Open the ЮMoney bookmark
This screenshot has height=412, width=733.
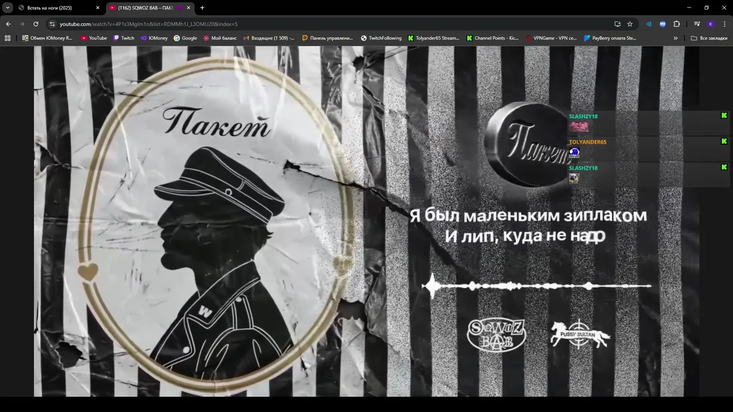154,38
